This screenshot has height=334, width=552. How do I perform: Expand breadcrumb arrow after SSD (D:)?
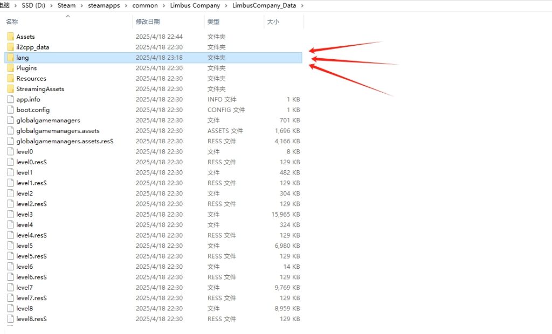(x=51, y=5)
